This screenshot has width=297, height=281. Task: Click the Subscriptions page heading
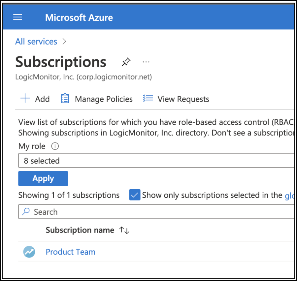[x=61, y=62]
